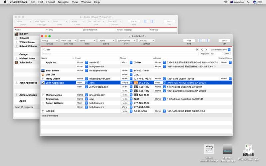266x166 pixels.
Task: Open the Items dropdown
Action: pyautogui.click(x=87, y=41)
